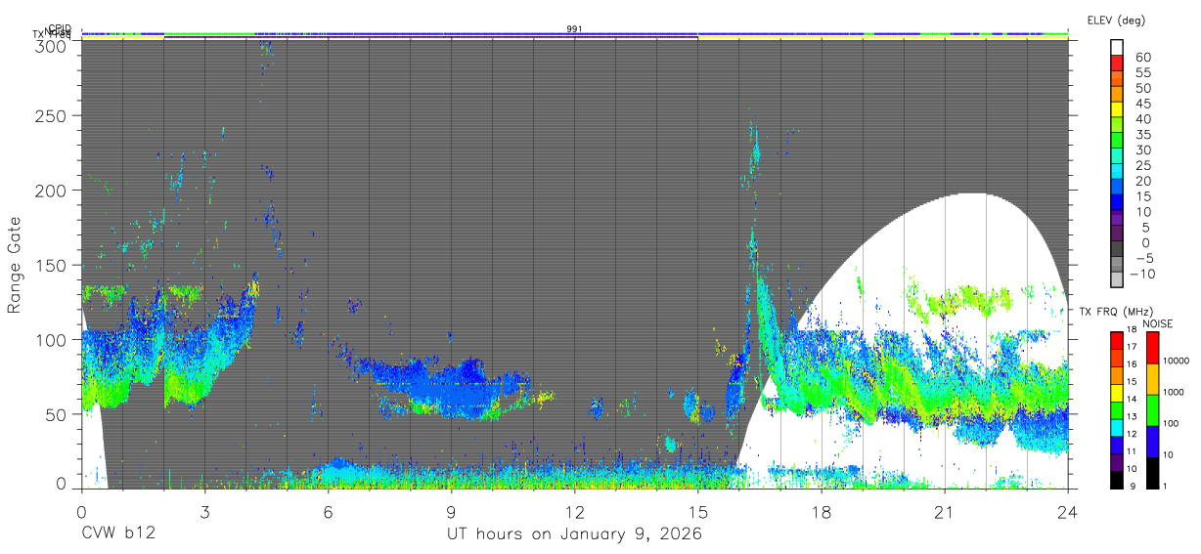Click the "60" elevation legend value

pyautogui.click(x=1142, y=57)
